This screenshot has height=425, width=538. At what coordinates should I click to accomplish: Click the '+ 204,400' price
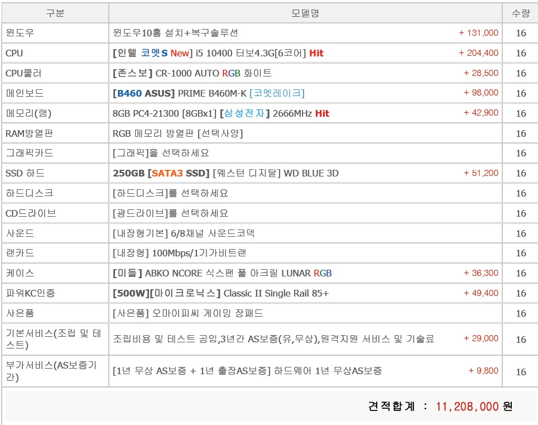pyautogui.click(x=479, y=53)
